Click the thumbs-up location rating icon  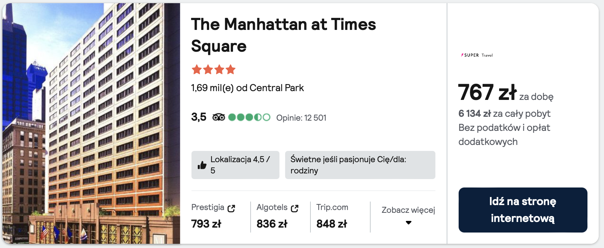pyautogui.click(x=202, y=165)
